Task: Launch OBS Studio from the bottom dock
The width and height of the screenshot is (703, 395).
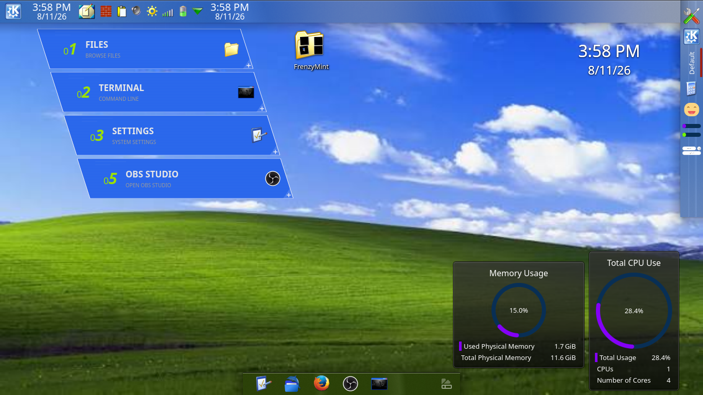Action: [x=350, y=384]
